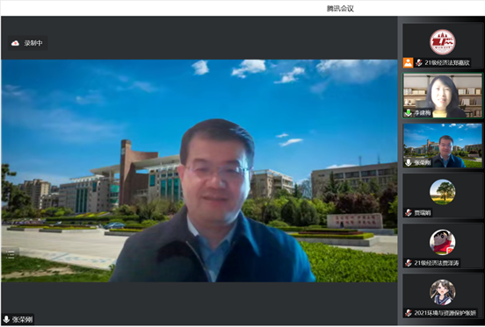This screenshot has height=327, width=485.
Task: Select 张荣刚's small video thumbnail in sidebar
Action: click(x=442, y=146)
